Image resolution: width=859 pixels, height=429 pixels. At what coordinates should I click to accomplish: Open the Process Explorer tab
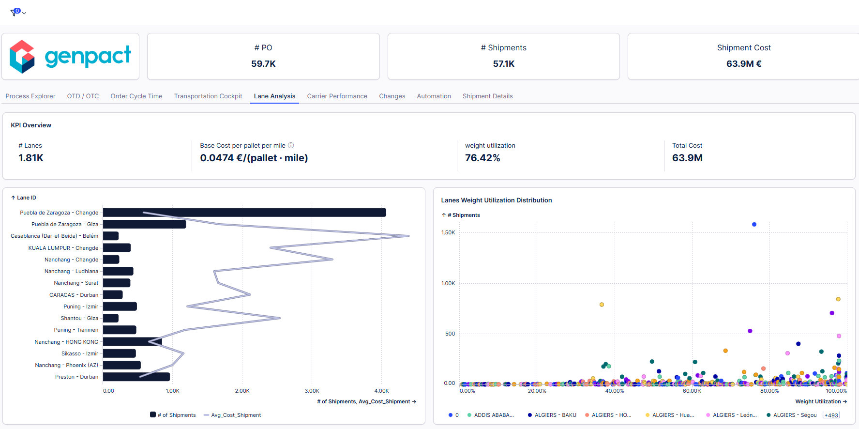pyautogui.click(x=30, y=96)
